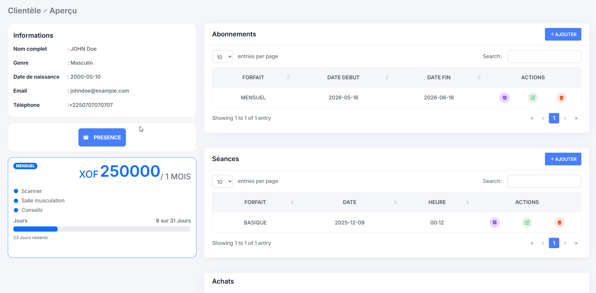Viewport: 596px width, 293px height.
Task: Click email johndoe@example.com
Action: (x=100, y=91)
